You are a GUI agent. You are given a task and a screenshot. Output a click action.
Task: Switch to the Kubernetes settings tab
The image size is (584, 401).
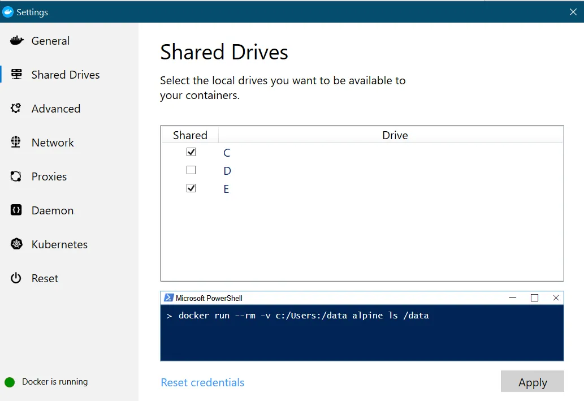(59, 244)
